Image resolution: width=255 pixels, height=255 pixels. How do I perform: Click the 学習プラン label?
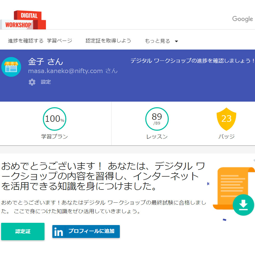(x=55, y=136)
